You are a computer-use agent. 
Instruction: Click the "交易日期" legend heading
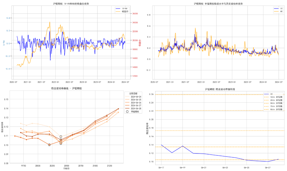point(133,93)
